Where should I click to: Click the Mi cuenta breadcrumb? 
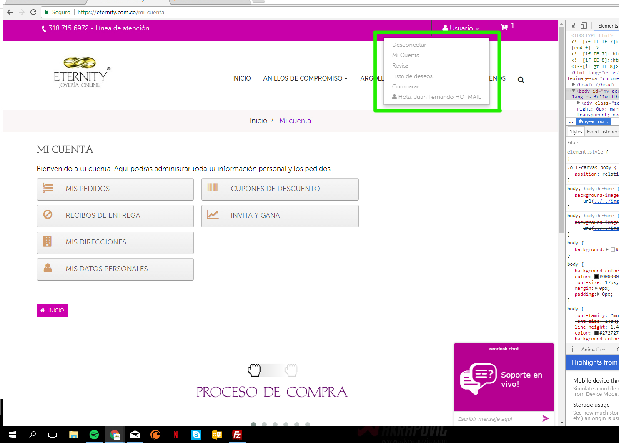click(x=295, y=121)
